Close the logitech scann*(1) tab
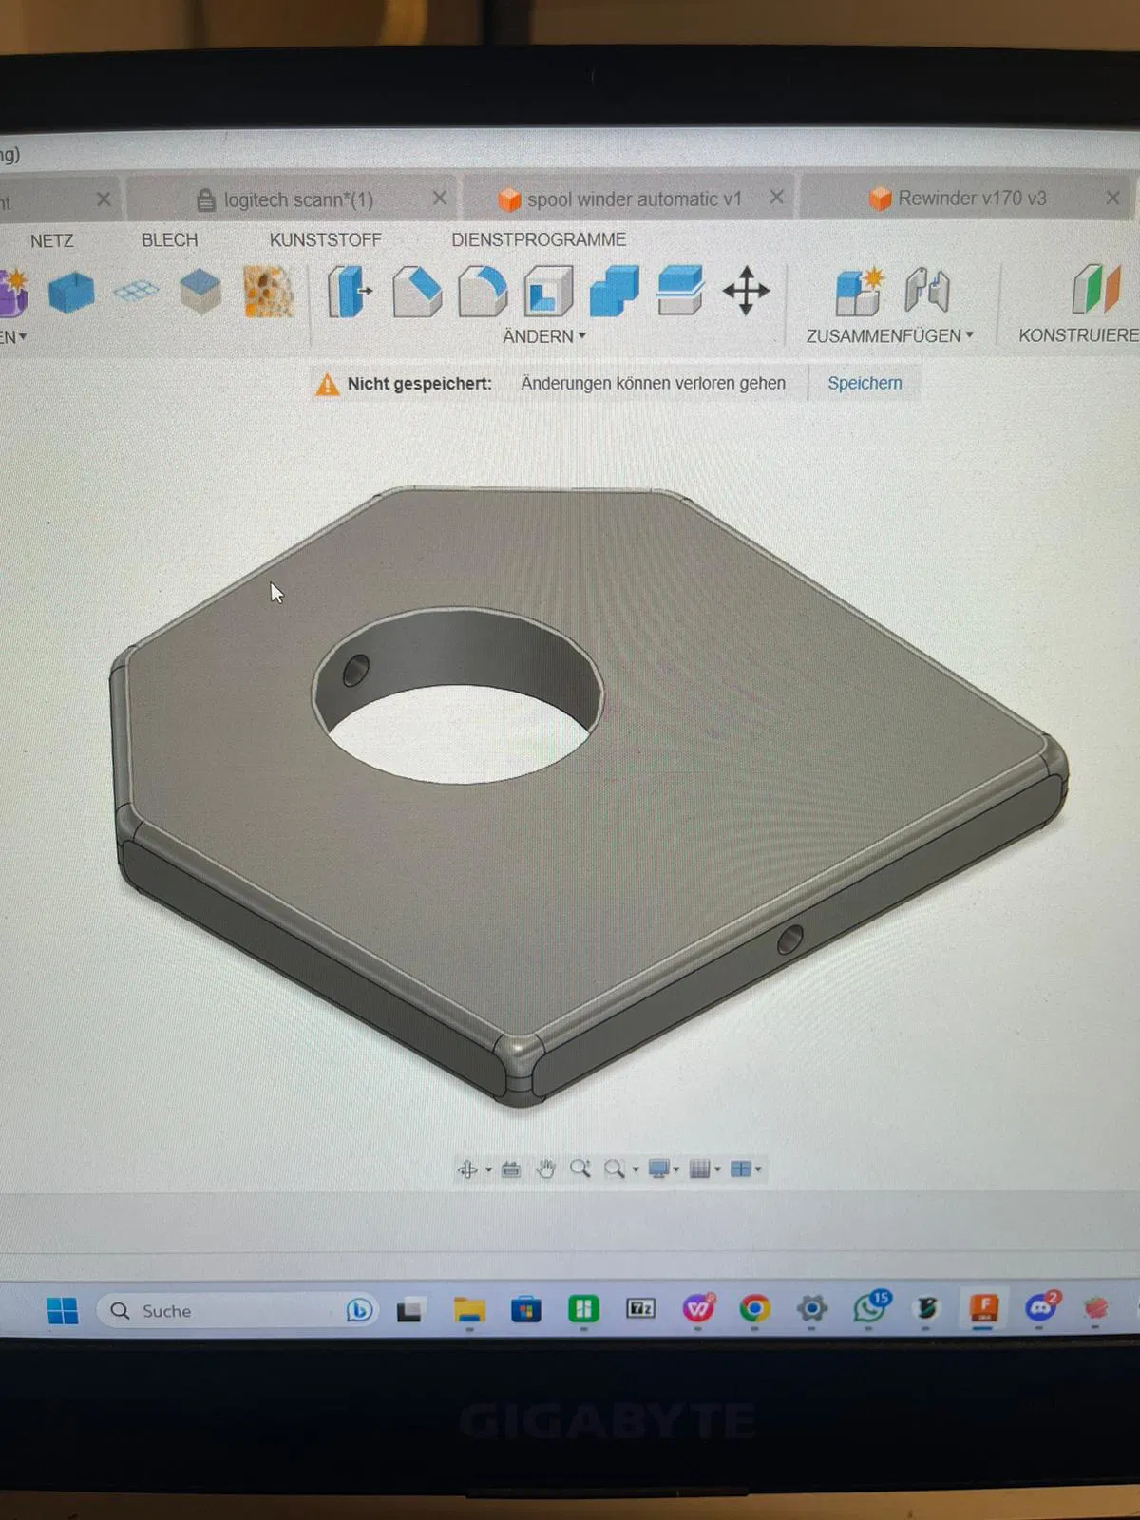Image resolution: width=1140 pixels, height=1520 pixels. tap(440, 198)
